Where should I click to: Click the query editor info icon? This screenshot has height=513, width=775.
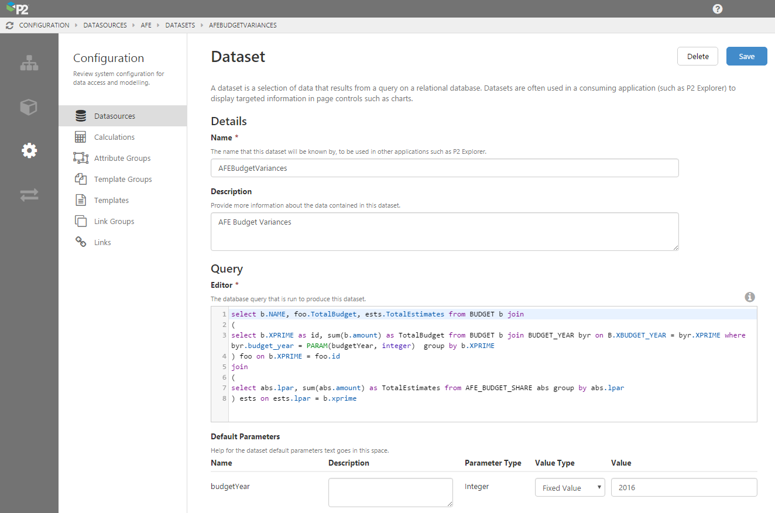(750, 297)
